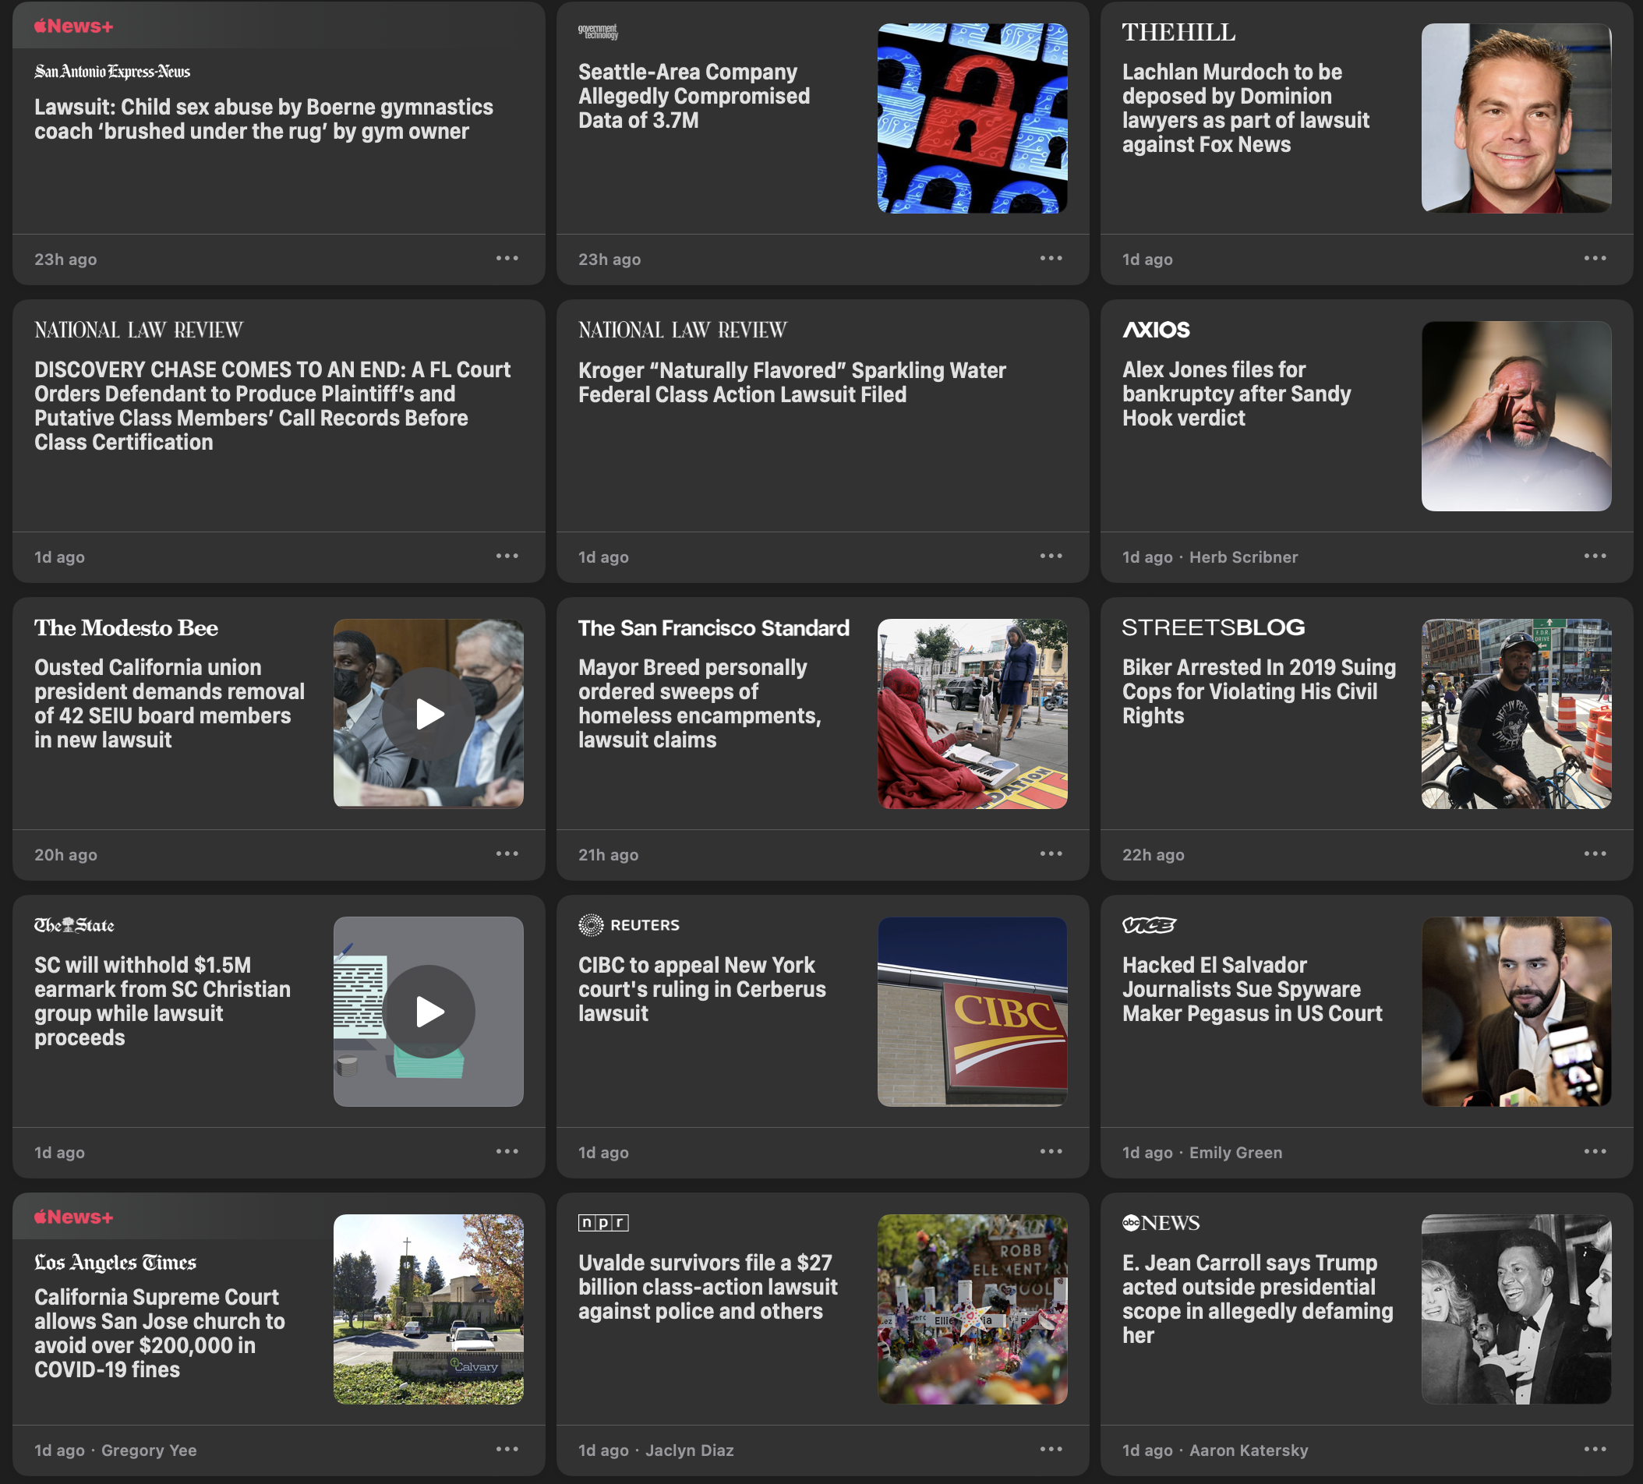
Task: Click ellipsis on Kroger Sparkling Water story
Action: [1051, 556]
